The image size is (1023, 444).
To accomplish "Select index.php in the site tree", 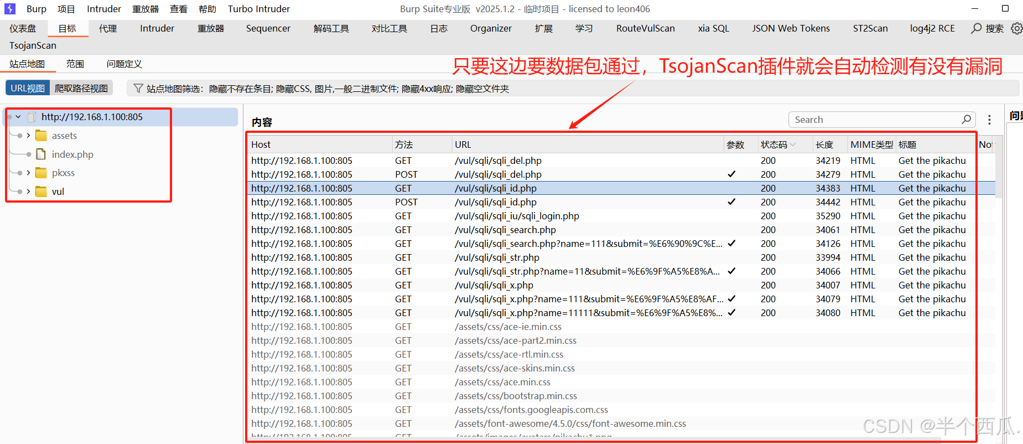I will pos(72,154).
